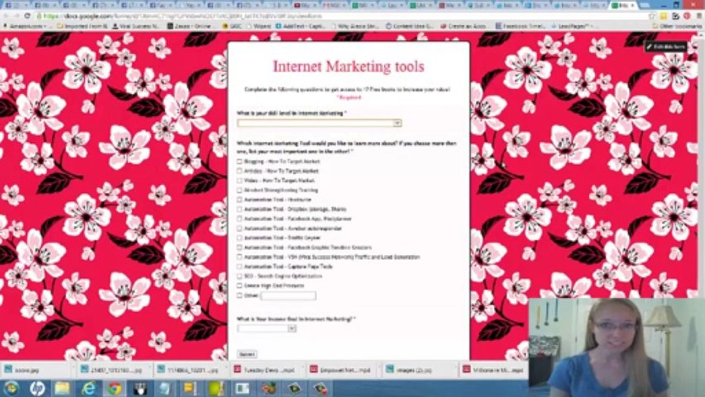Open File Explorer folder icon in taskbar
705x397 pixels.
point(62,388)
